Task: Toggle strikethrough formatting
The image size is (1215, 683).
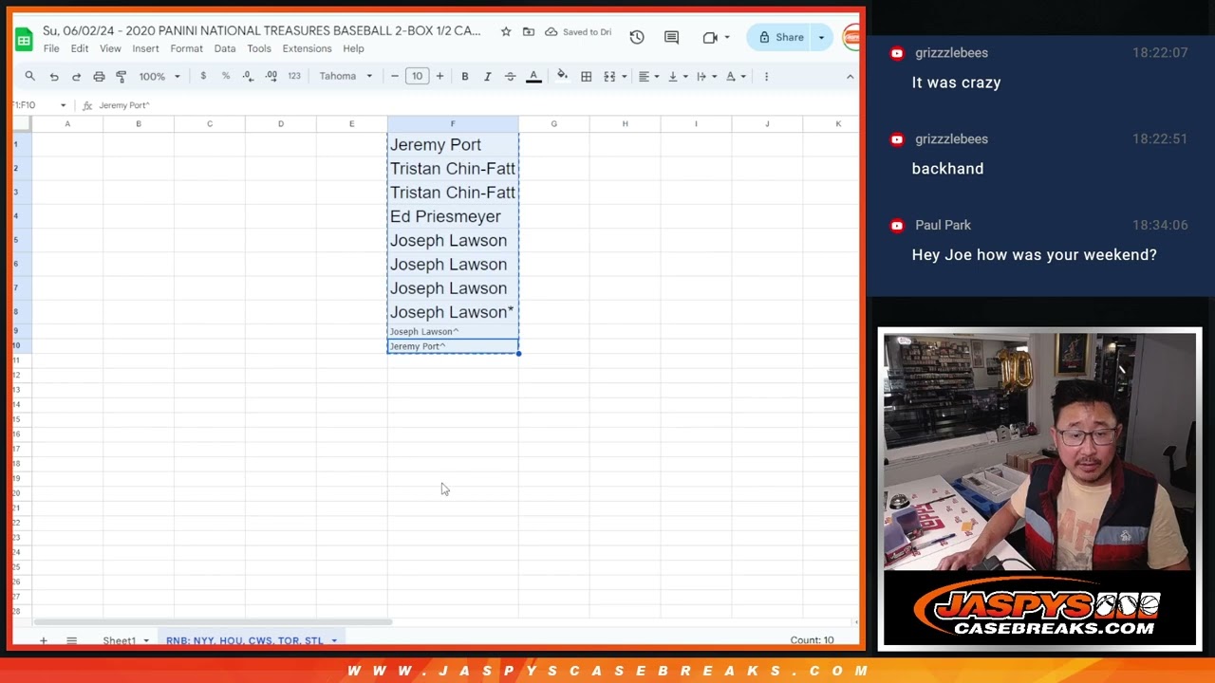Action: 511,76
